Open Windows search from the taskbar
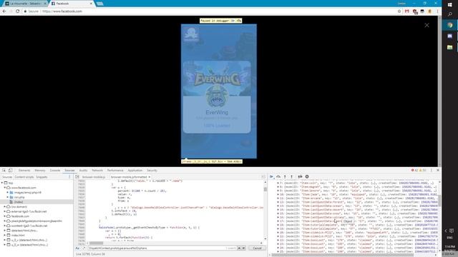Image resolution: width=458 pixels, height=257 pixels. point(450,14)
